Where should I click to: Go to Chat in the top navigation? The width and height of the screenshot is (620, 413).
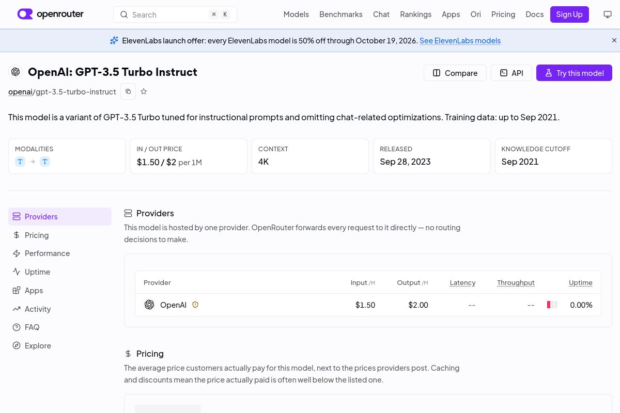coord(381,14)
